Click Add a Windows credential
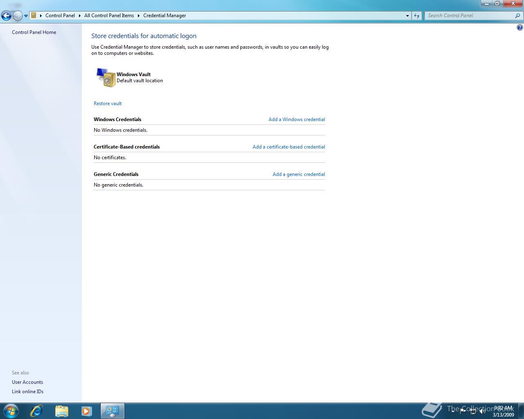Screen dimensions: 524x419 [x=297, y=119]
